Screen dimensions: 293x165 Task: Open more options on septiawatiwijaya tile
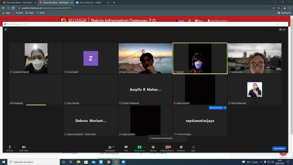tap(225, 108)
